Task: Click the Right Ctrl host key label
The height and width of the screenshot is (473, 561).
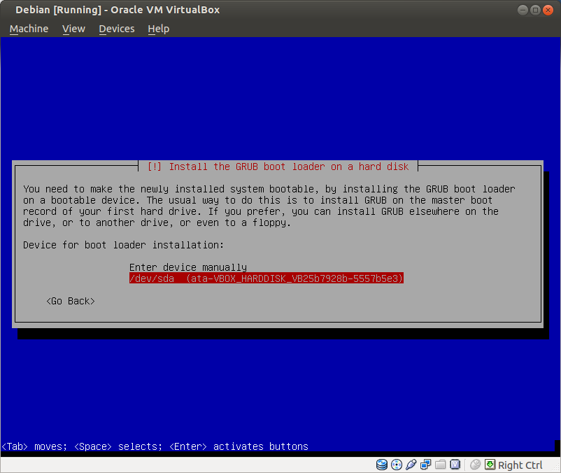Action: (x=520, y=465)
